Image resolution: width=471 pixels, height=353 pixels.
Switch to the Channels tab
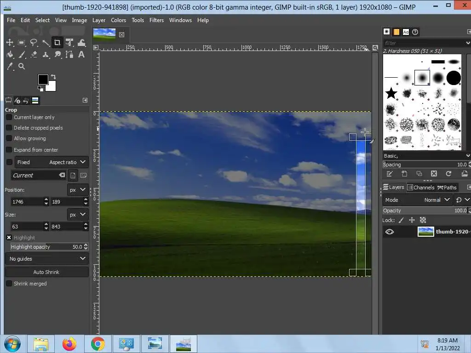coord(421,188)
